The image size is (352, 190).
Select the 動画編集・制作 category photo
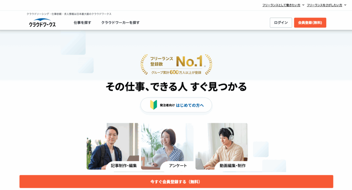click(222, 146)
